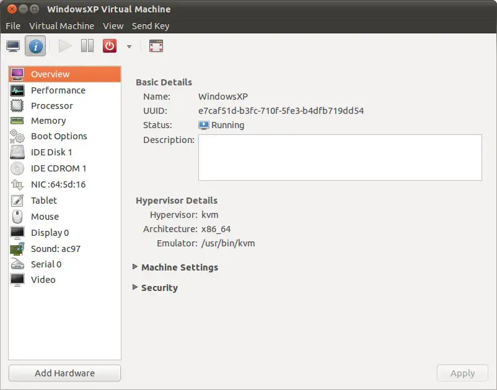
Task: Expand the Security section
Action: click(159, 288)
